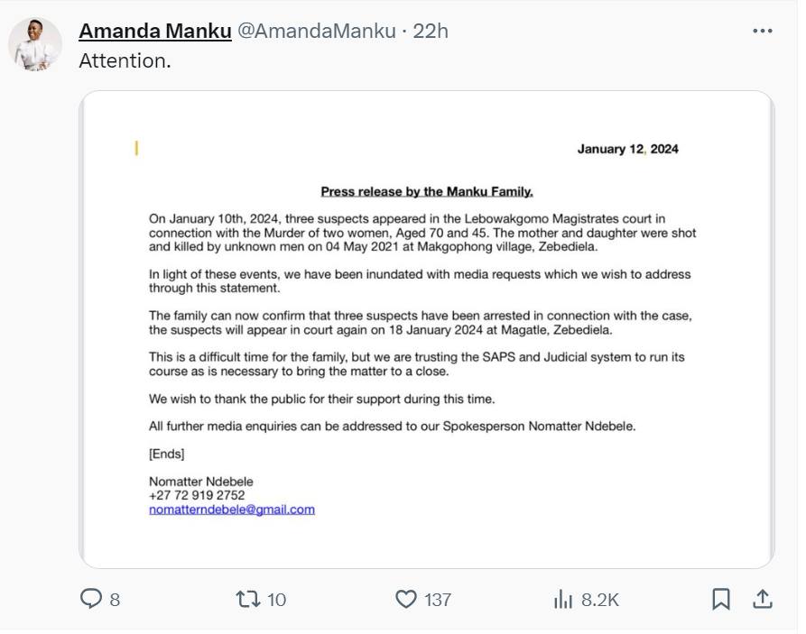Click the repost arrows icon
Image resolution: width=806 pixels, height=634 pixels.
(248, 599)
